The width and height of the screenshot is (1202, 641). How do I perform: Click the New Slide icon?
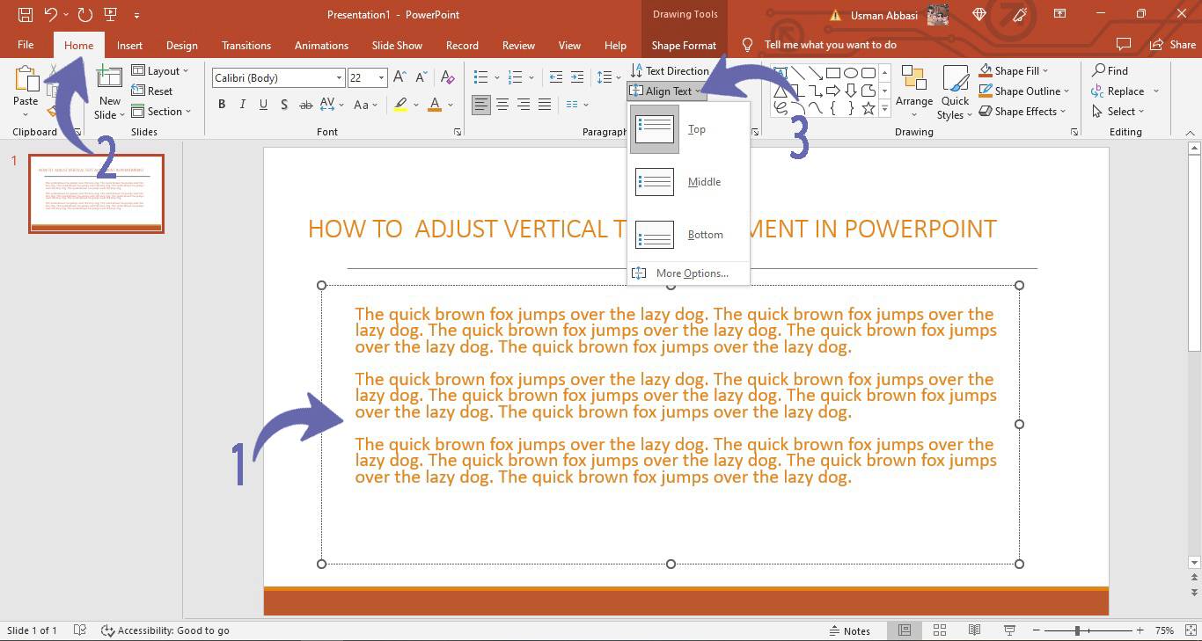tap(109, 77)
